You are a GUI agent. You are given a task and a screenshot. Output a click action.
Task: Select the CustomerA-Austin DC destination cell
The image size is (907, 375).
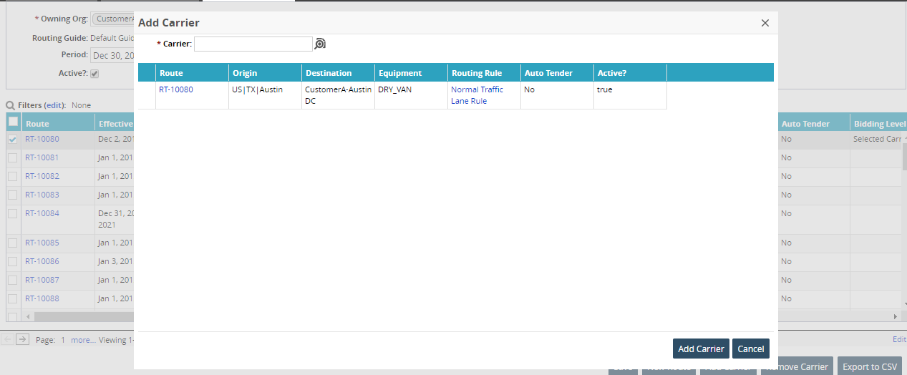point(338,95)
